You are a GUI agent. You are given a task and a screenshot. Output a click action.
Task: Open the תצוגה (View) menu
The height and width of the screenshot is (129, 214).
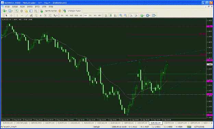click(x=15, y=7)
